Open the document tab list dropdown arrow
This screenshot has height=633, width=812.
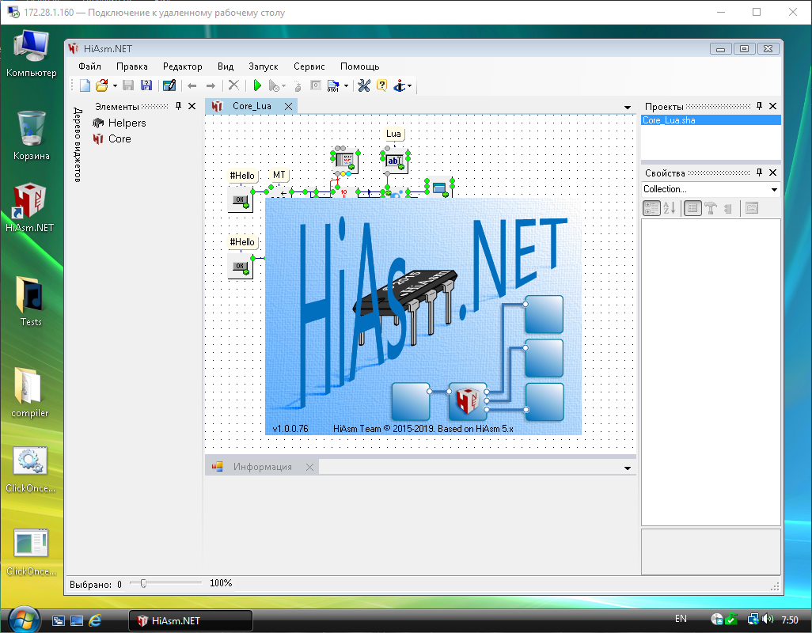coord(628,107)
